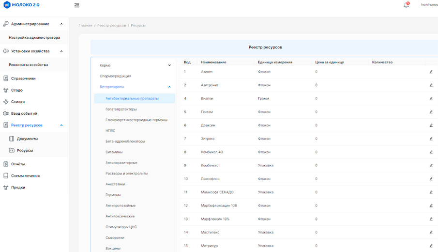Viewport: 438px width, 252px height.
Task: Click the Документы book icon
Action: point(12,139)
